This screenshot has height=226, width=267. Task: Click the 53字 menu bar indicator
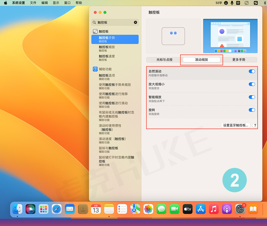tap(219, 3)
